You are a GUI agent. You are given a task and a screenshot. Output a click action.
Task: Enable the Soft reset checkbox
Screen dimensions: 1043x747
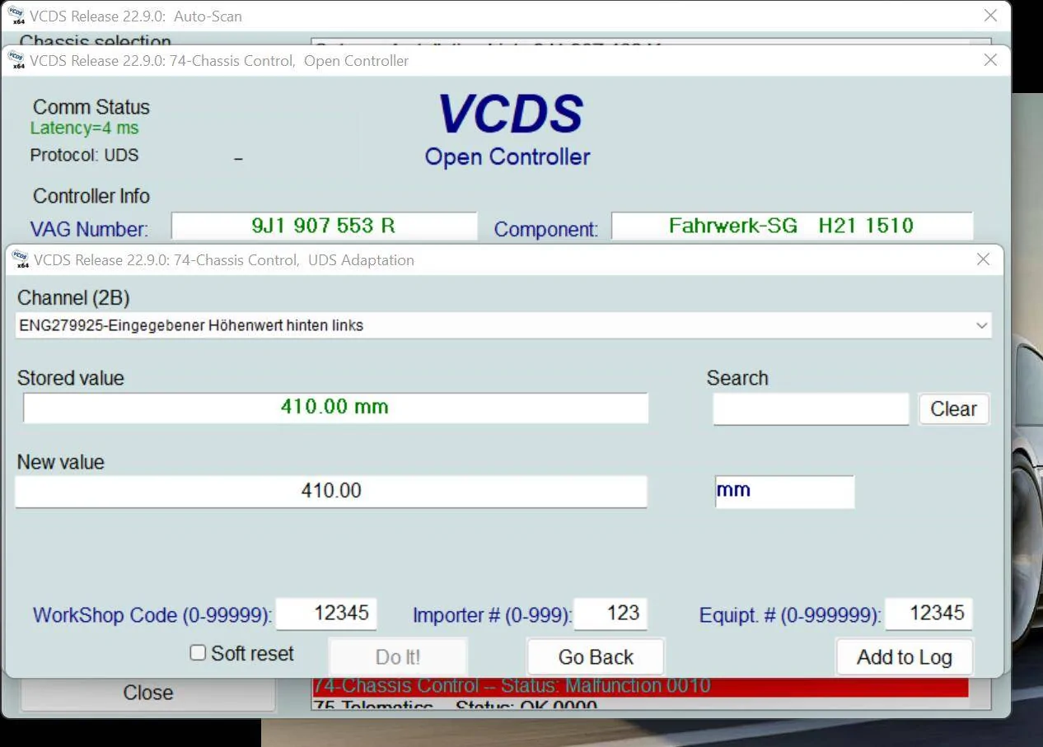198,653
